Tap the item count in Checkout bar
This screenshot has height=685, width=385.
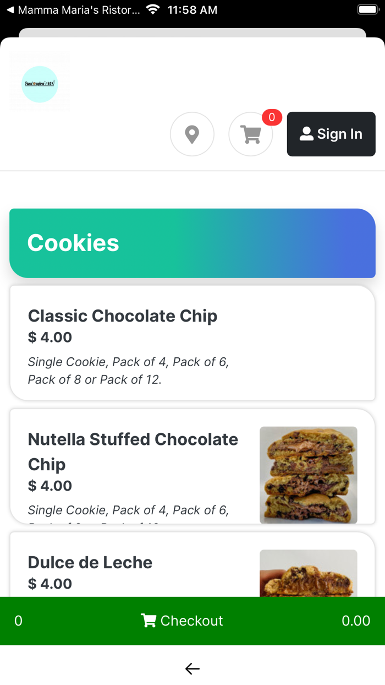[18, 621]
